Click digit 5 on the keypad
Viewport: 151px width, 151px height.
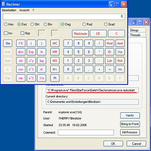click(x=79, y=52)
